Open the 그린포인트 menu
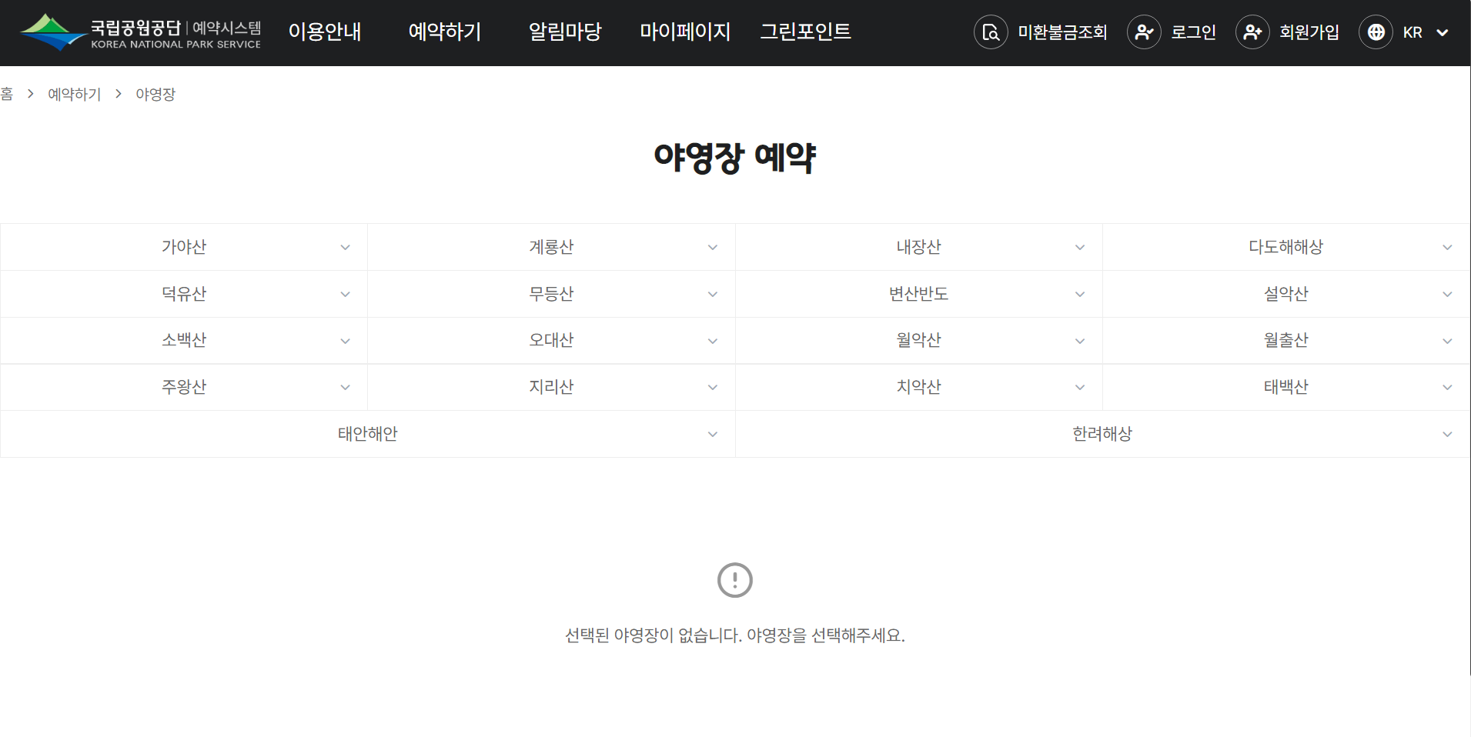1471x737 pixels. (805, 32)
